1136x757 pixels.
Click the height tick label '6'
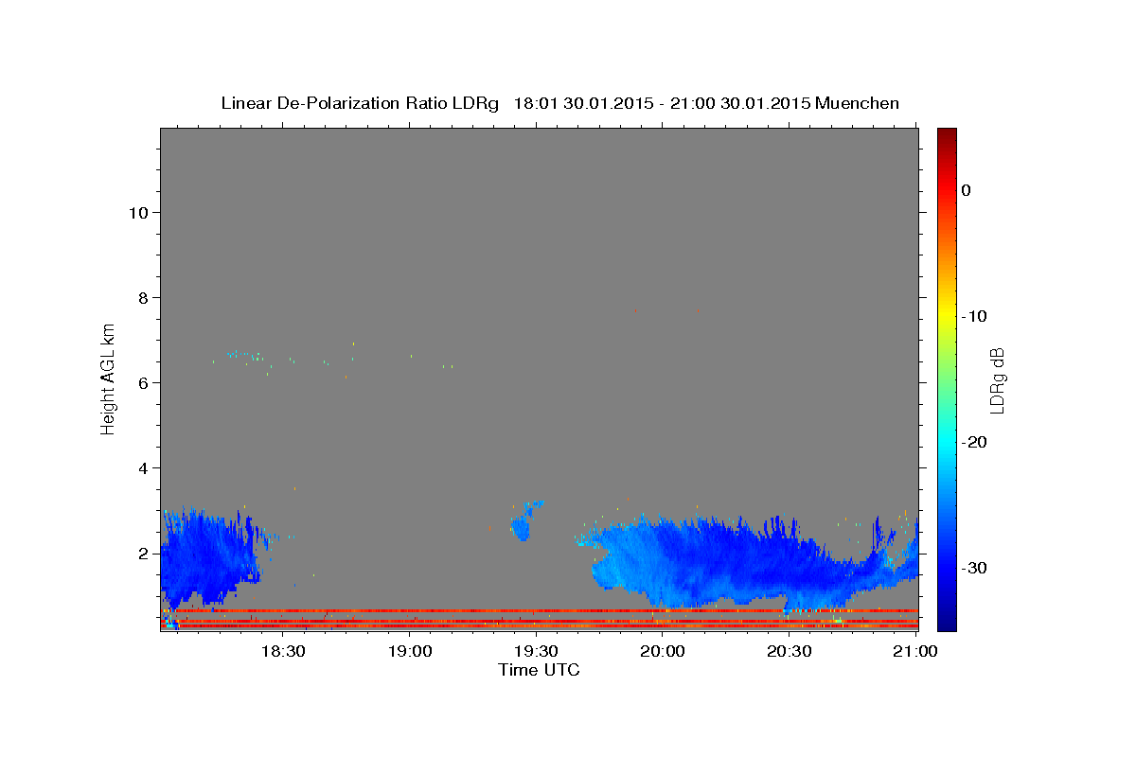coord(143,382)
